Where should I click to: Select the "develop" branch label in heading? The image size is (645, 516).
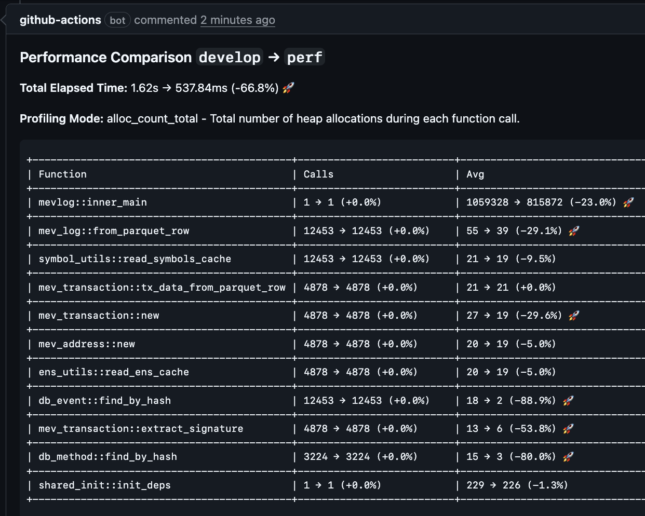[x=229, y=57]
